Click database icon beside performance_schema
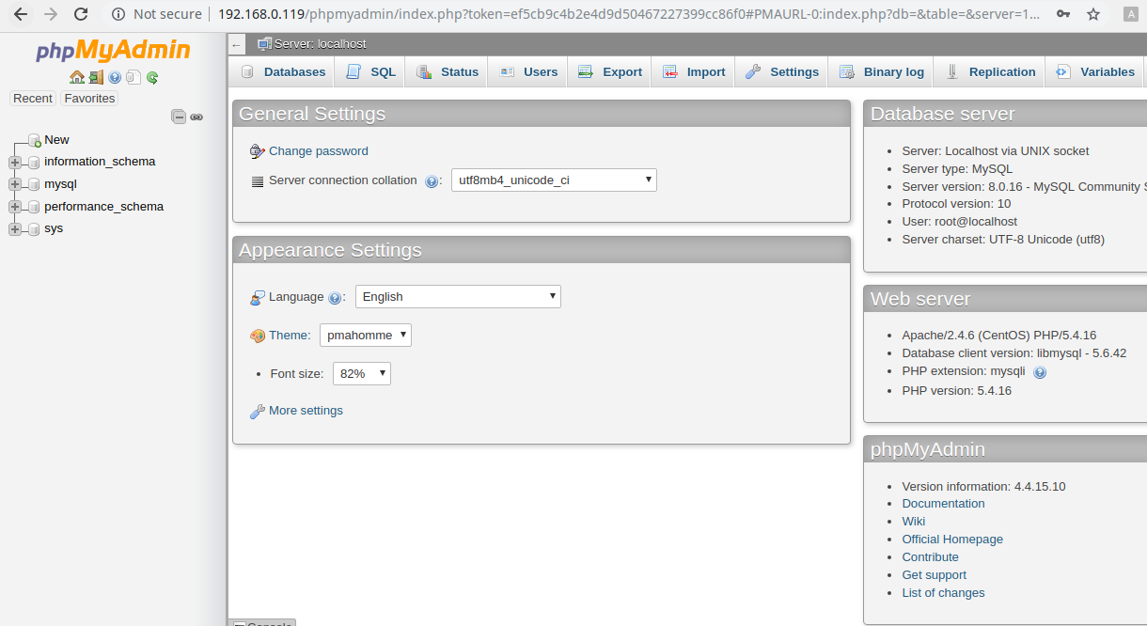Screen dimensions: 1147x626 35,207
